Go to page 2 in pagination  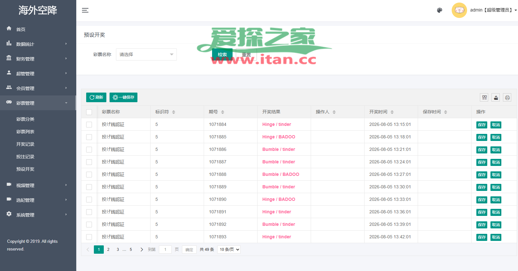[108, 250]
